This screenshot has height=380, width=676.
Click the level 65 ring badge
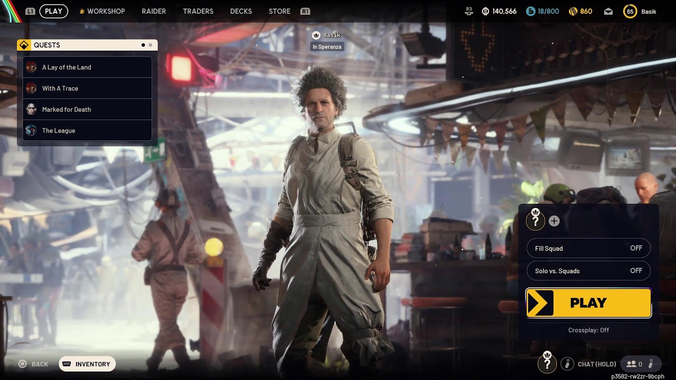point(630,11)
